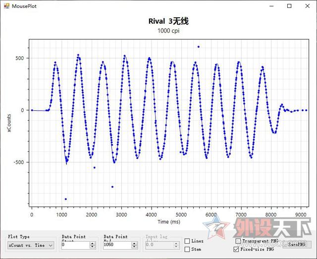Click the outlier data point above 500
317x259 pixels.
pos(199,47)
